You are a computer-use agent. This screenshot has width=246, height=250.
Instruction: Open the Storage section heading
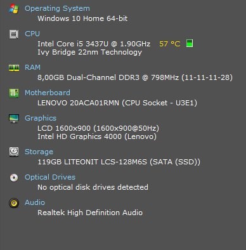coord(39,152)
